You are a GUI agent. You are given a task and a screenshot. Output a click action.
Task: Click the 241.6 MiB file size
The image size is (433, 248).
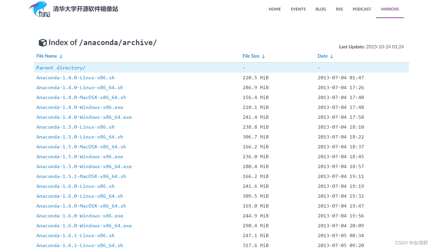256,186
